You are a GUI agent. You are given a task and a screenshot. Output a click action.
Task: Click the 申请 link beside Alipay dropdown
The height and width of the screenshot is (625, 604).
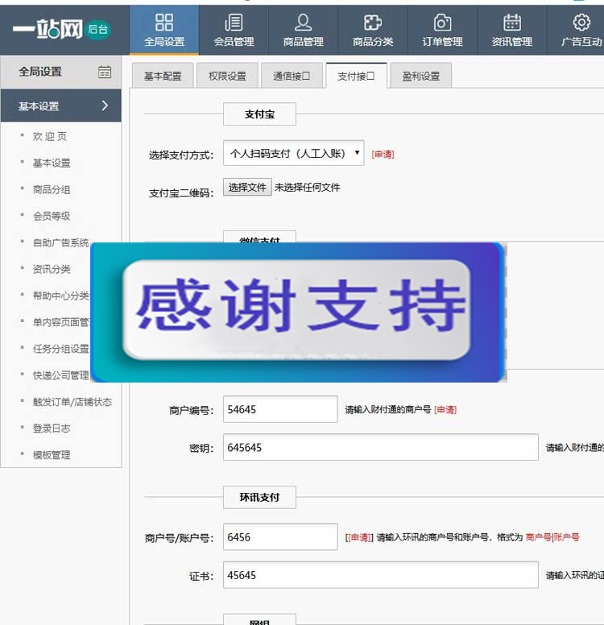point(383,154)
